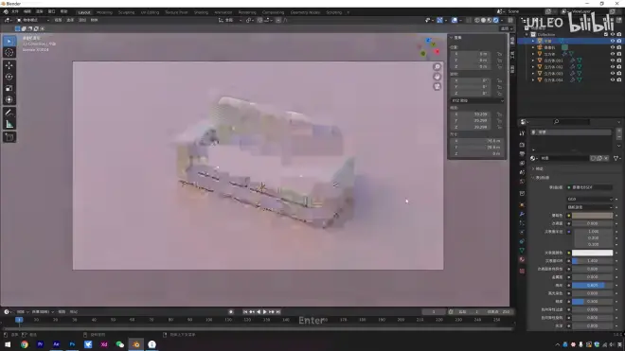Open the Blender app in Windows taskbar

[x=136, y=344]
